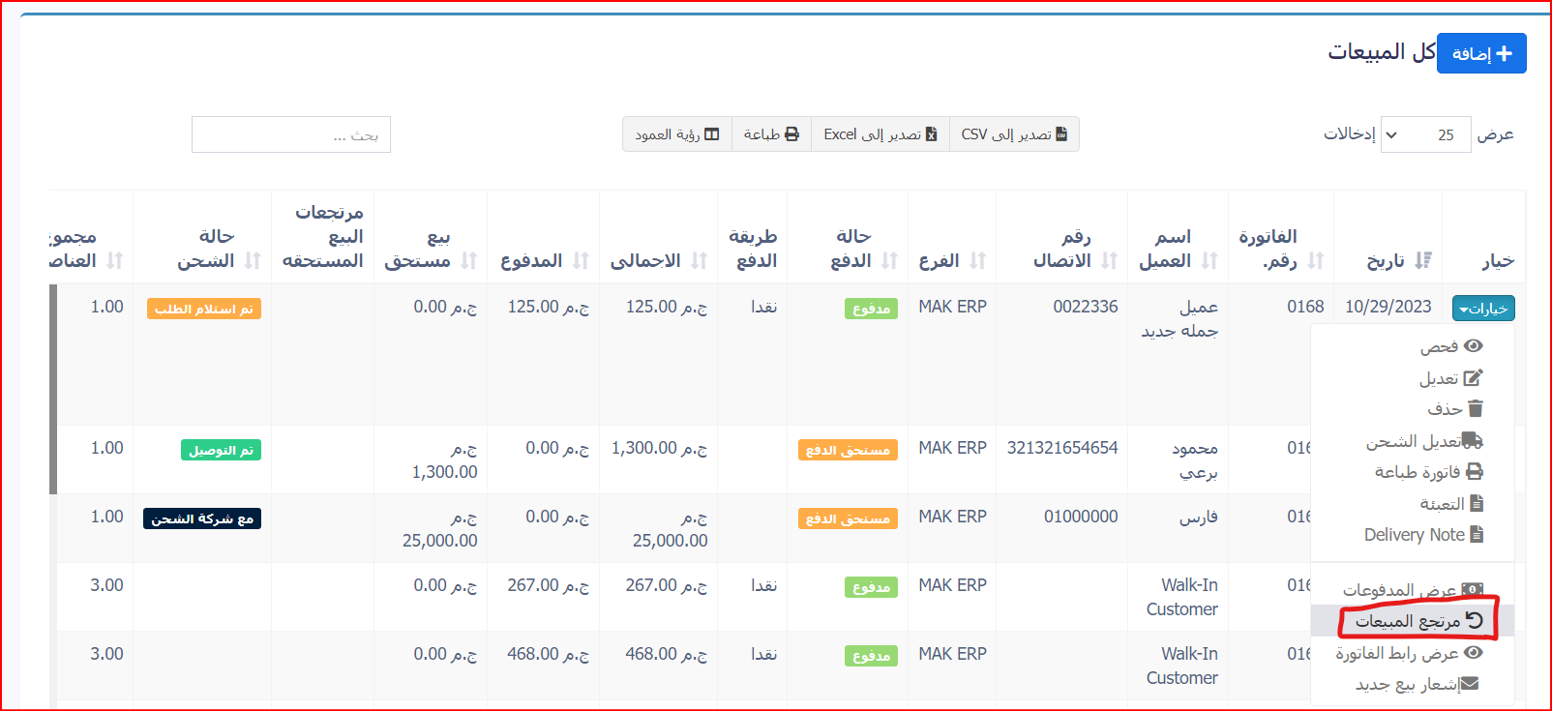
Task: Open عرض رابط الفاتورة invoice link option
Action: [x=1409, y=653]
